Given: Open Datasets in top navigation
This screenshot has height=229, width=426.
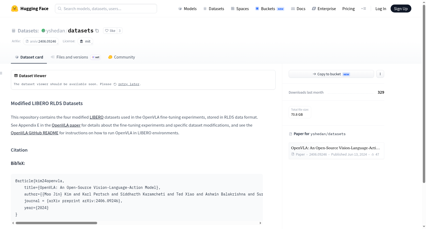Looking at the screenshot, I should 214,9.
